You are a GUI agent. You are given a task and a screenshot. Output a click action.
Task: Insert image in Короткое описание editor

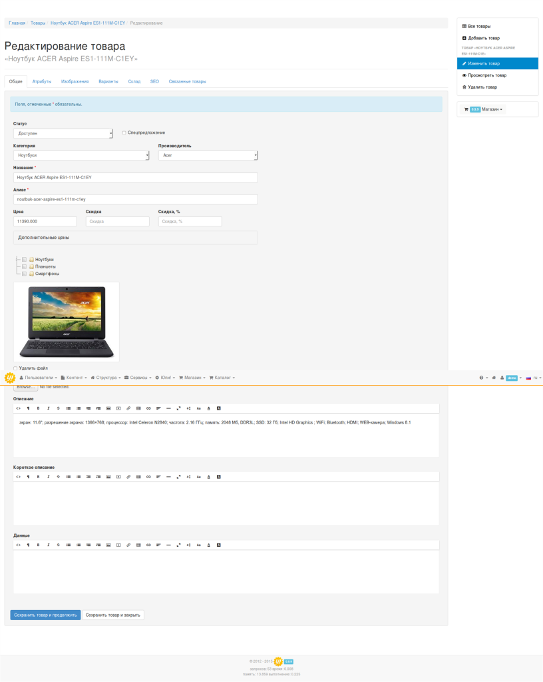(x=108, y=477)
